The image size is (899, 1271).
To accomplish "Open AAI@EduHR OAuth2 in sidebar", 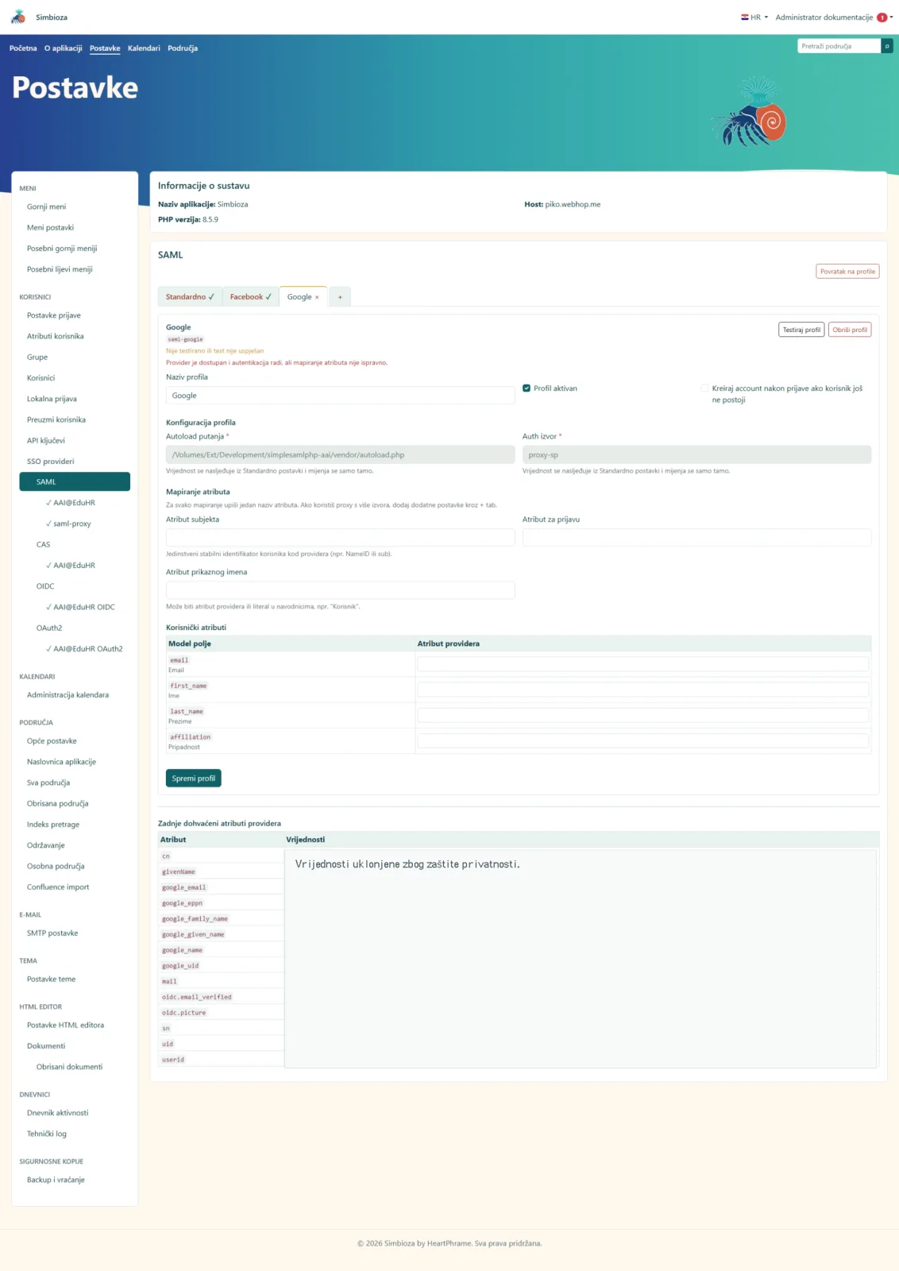I will [x=84, y=649].
